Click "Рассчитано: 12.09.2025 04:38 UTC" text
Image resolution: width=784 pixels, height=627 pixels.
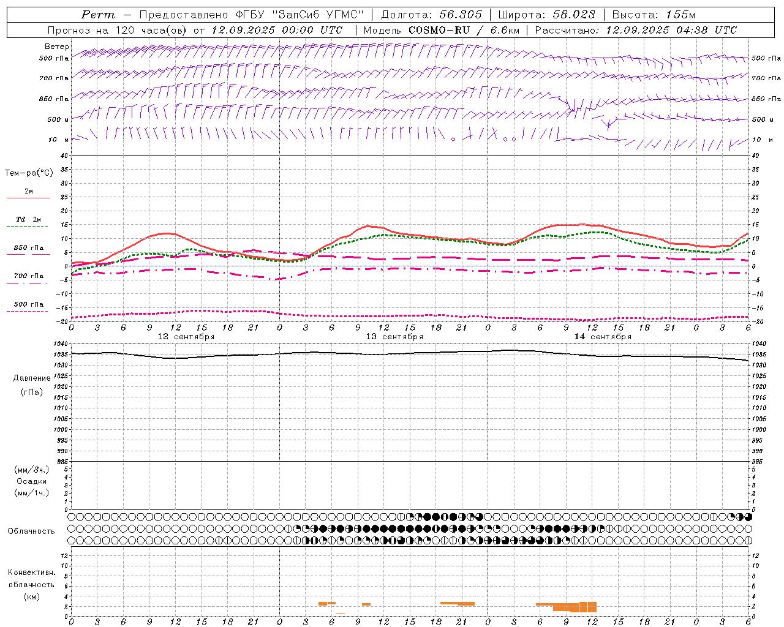636,30
